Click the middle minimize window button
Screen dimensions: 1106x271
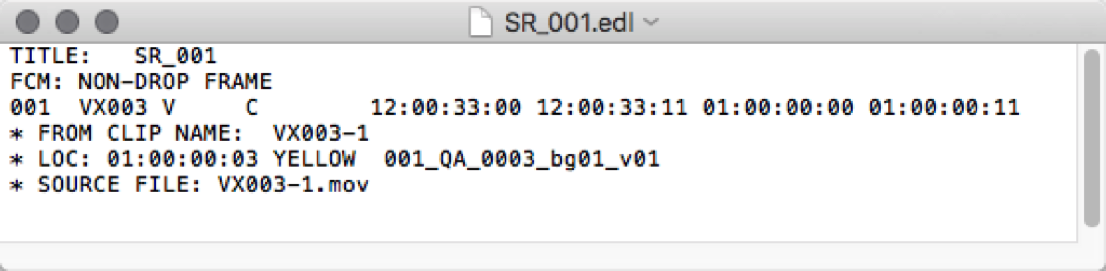click(x=67, y=22)
